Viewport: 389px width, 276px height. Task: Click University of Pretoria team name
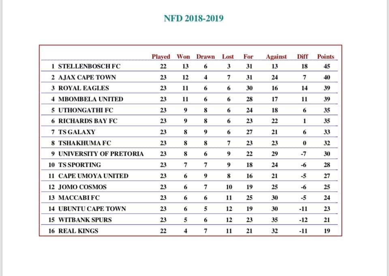click(101, 154)
